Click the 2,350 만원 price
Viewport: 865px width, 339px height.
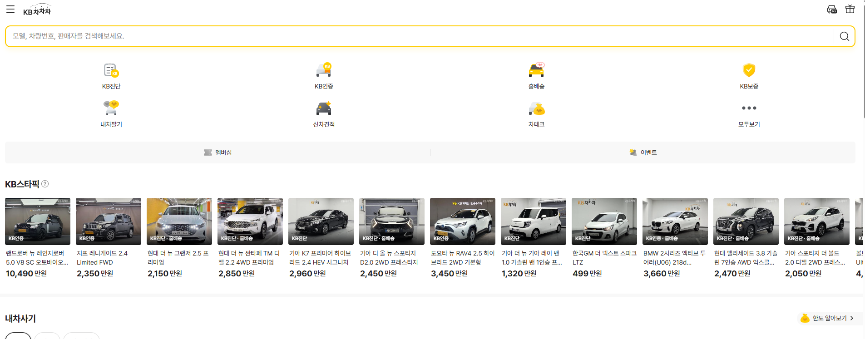coord(95,274)
